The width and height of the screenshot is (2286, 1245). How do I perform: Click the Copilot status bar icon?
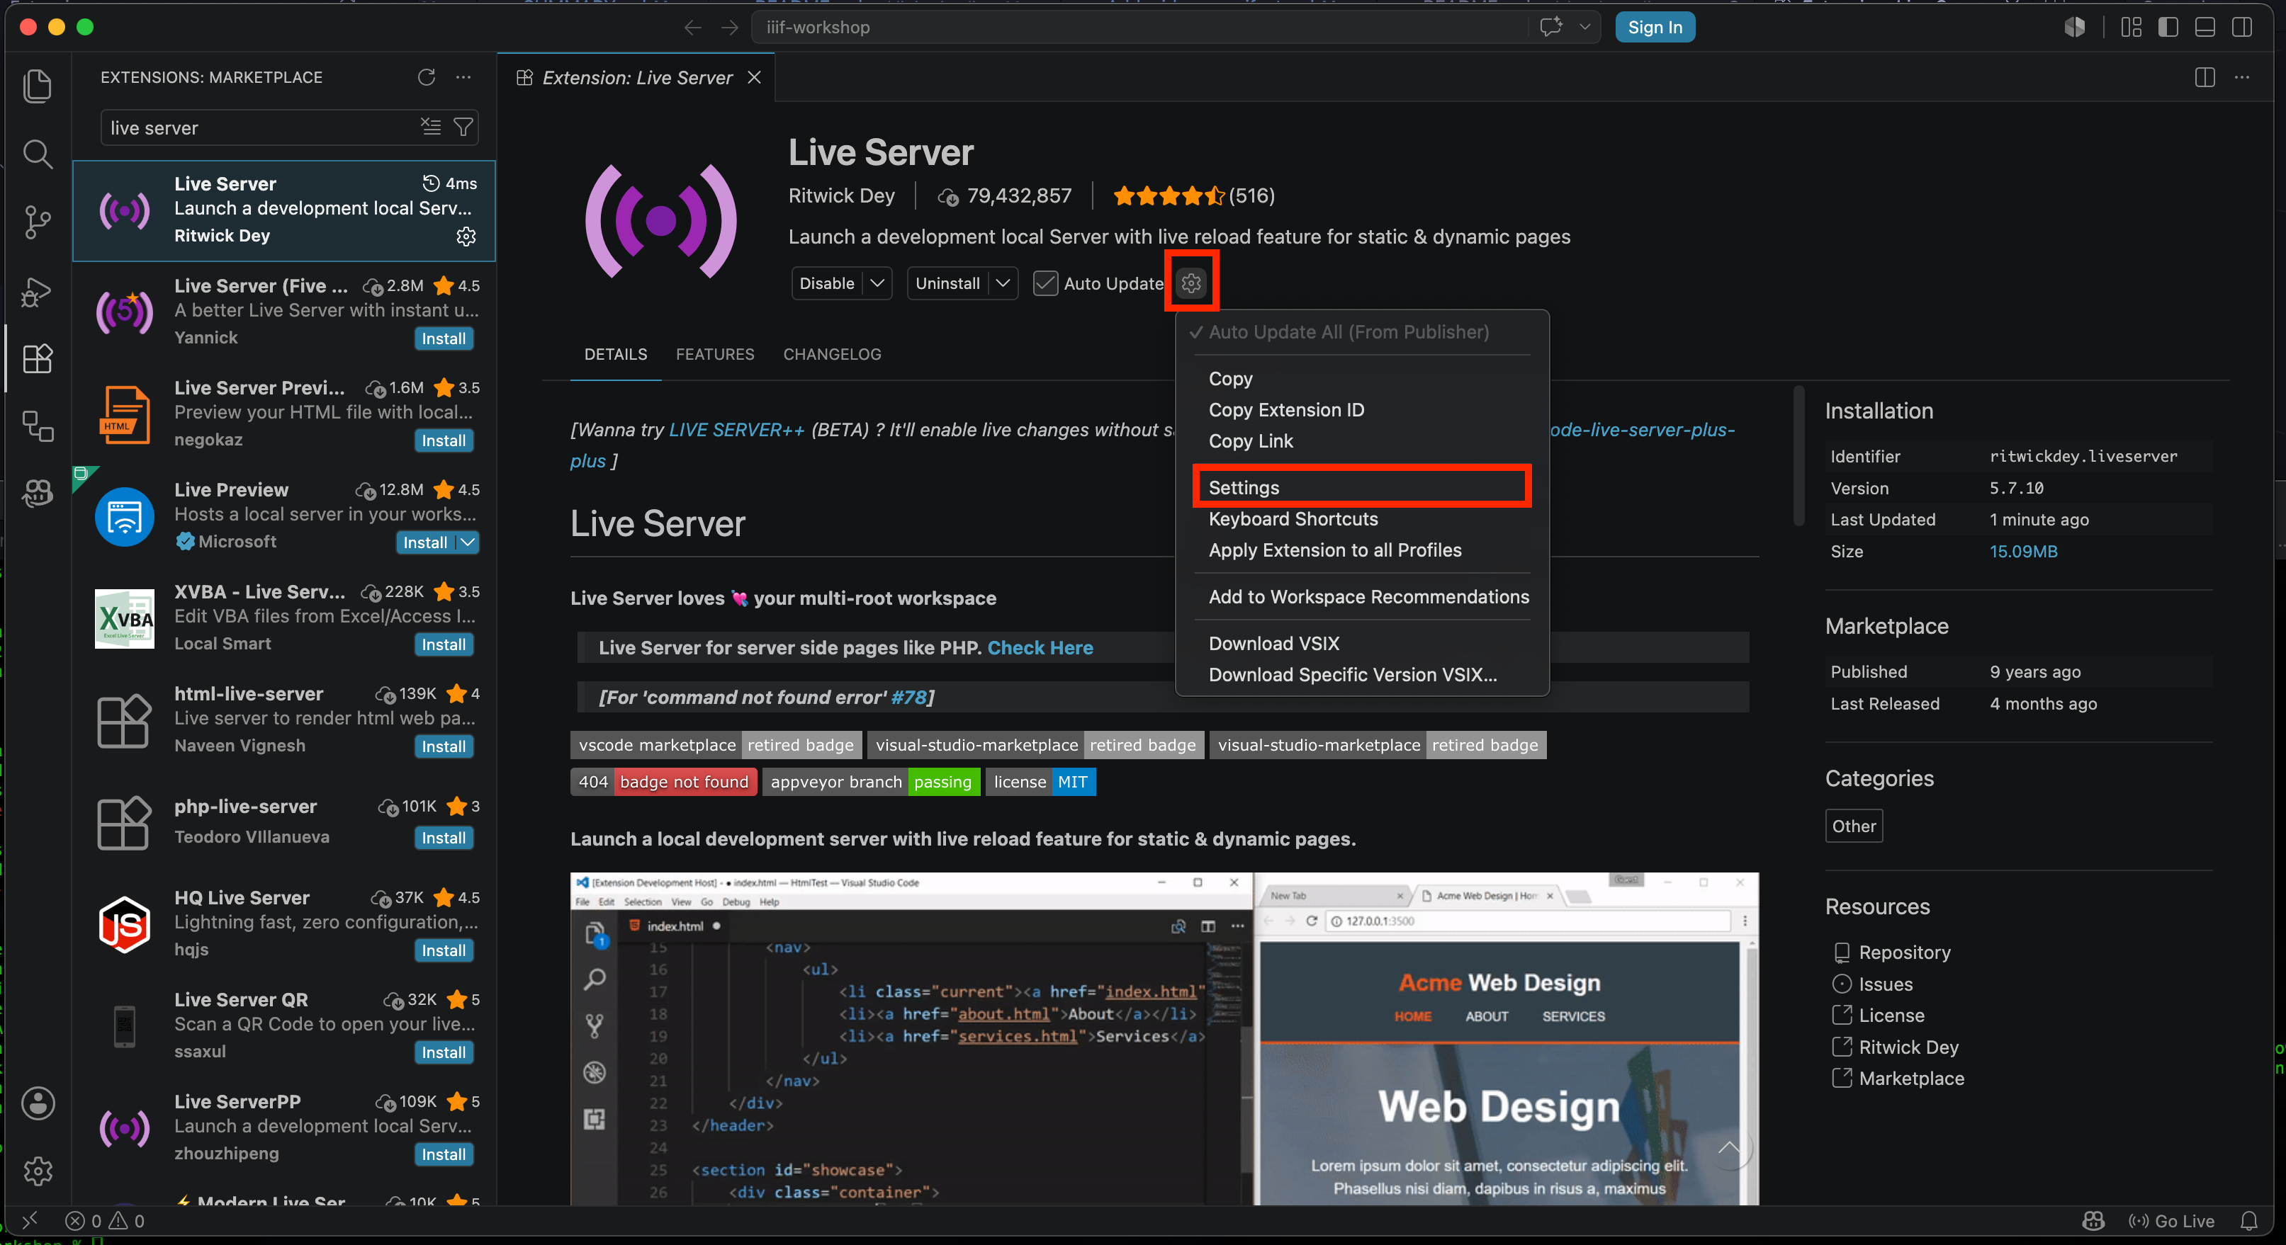[2093, 1221]
